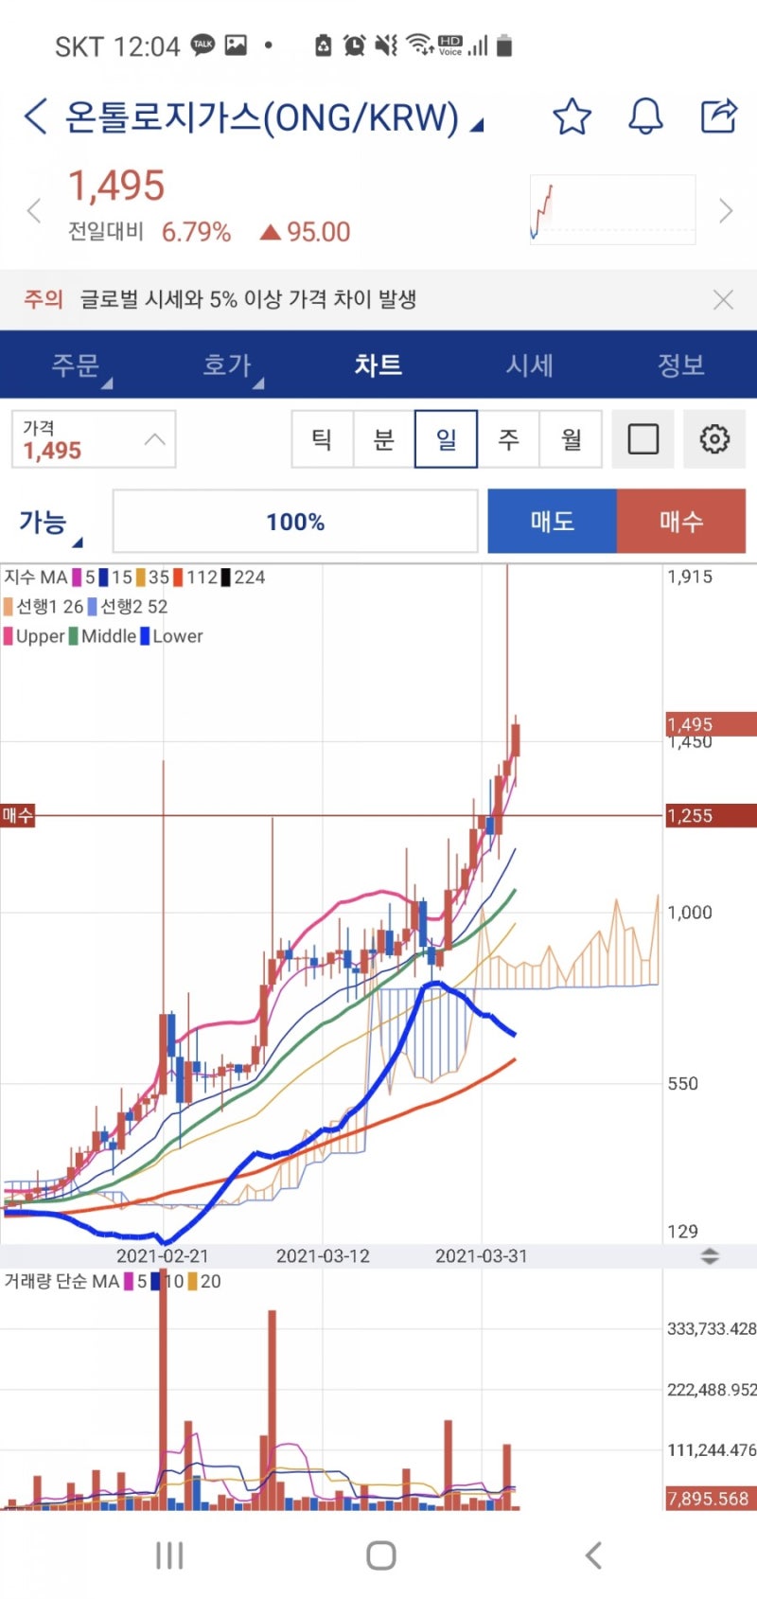757x1599 pixels.
Task: Tap the 7,895.568 volume tag
Action: coord(711,1499)
